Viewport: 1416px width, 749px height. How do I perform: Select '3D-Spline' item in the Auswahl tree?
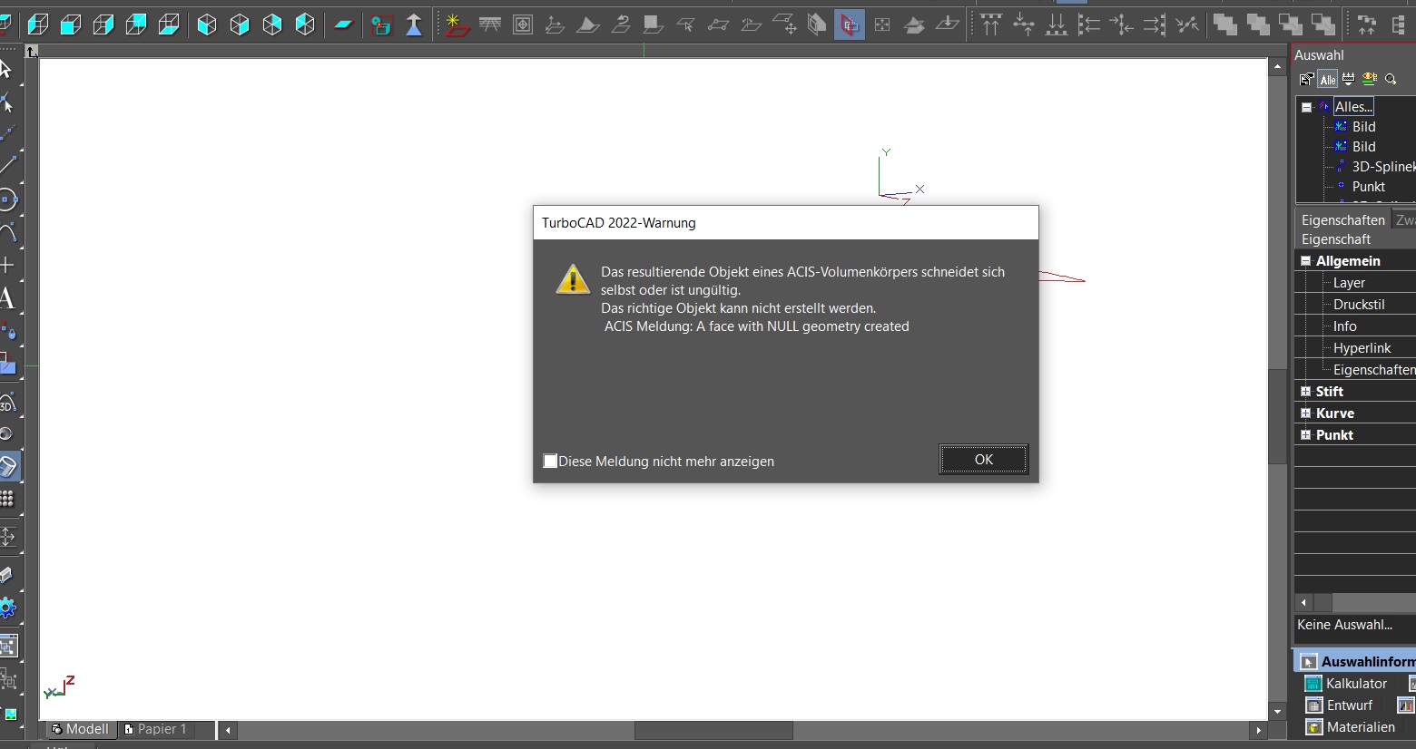pyautogui.click(x=1383, y=167)
